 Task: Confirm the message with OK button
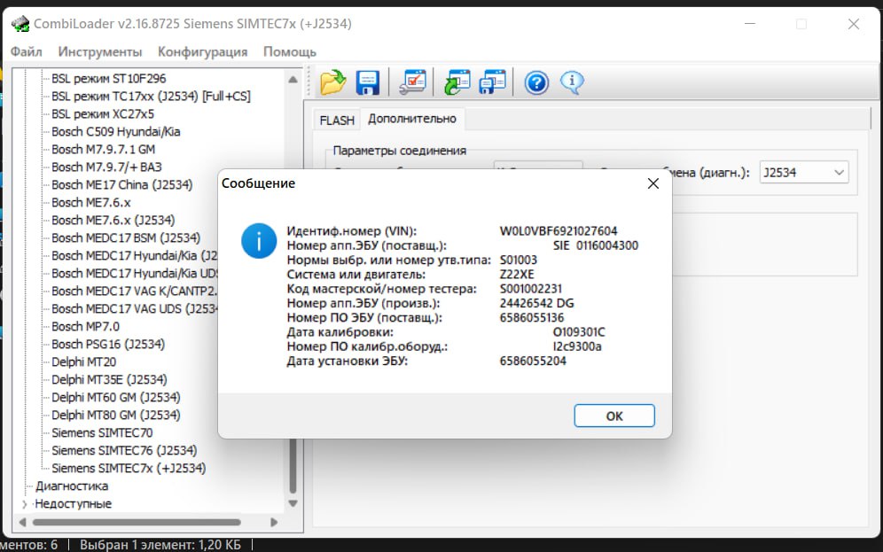[x=613, y=416]
